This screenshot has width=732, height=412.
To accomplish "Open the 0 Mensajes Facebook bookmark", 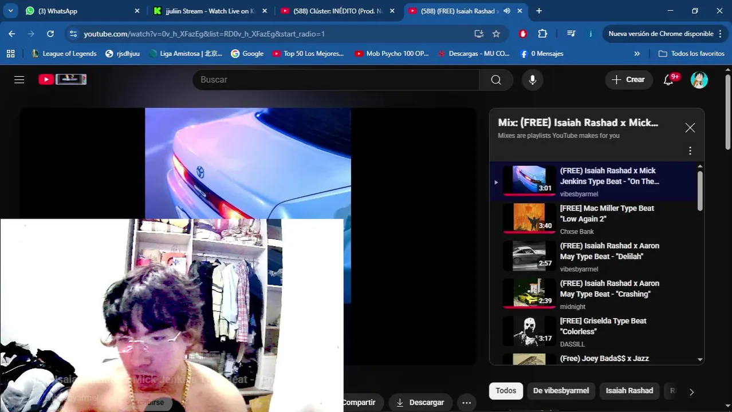I will [542, 53].
